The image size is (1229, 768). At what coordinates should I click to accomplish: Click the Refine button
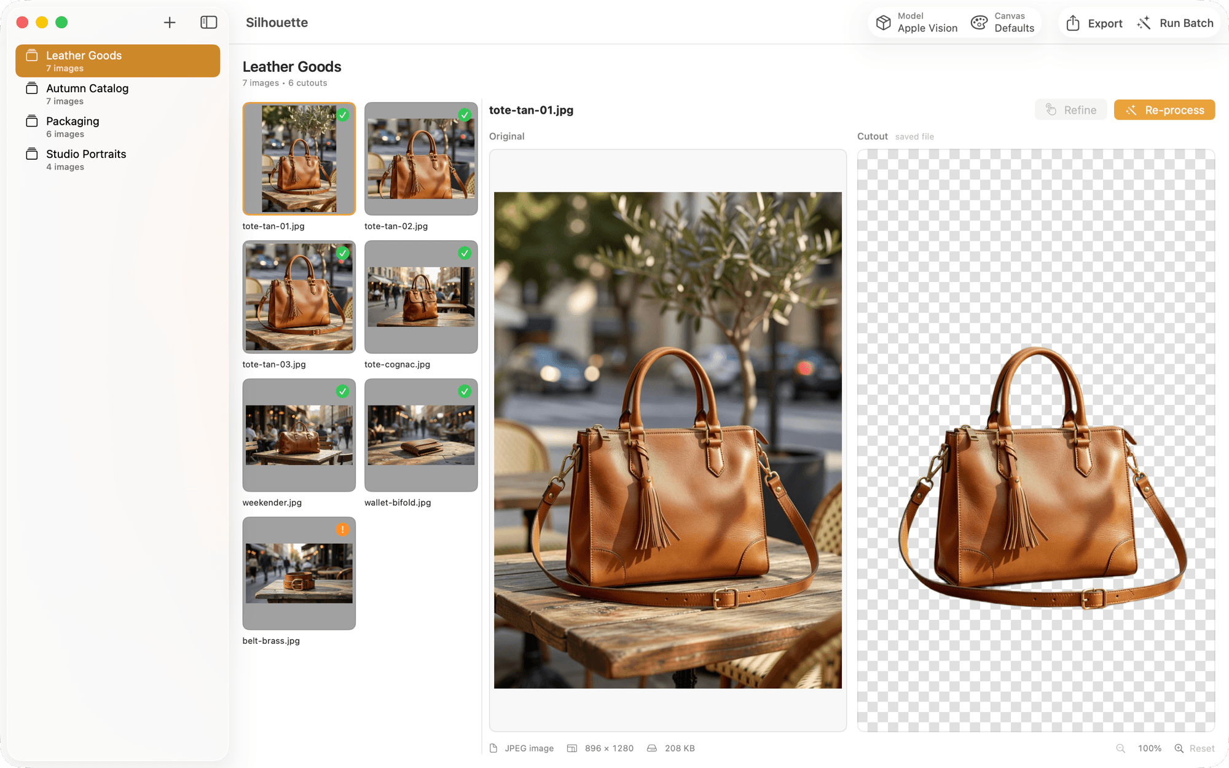click(1071, 110)
